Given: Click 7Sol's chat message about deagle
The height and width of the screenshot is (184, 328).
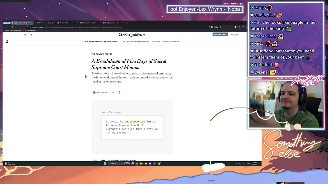Looking at the screenshot, I should coord(283,26).
